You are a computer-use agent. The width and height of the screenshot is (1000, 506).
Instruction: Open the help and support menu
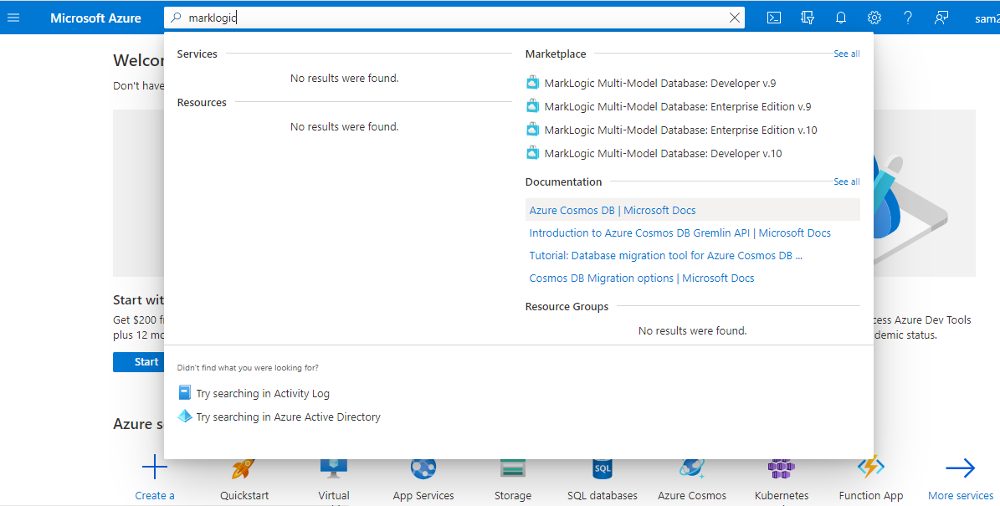tap(907, 17)
